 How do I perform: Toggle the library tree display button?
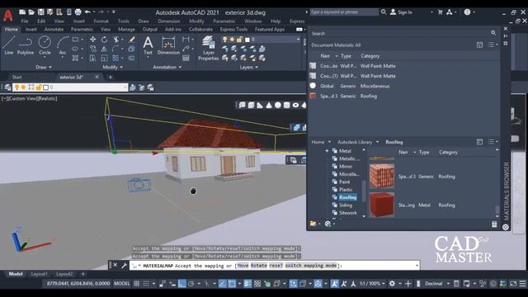(x=479, y=142)
